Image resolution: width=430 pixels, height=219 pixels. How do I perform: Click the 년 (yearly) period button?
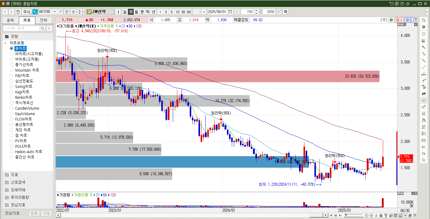click(x=153, y=11)
